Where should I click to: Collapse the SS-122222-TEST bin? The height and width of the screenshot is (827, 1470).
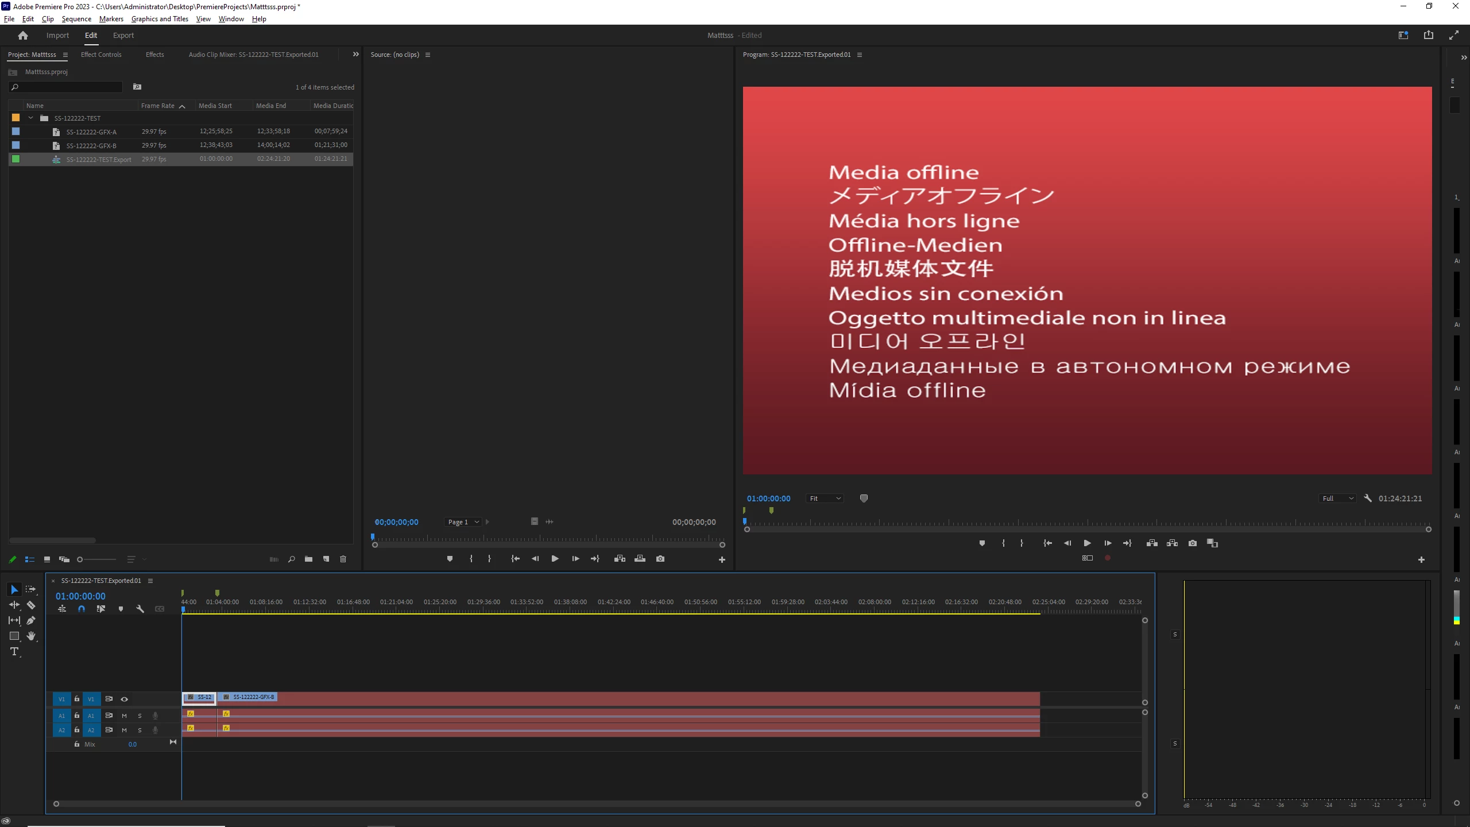click(31, 118)
